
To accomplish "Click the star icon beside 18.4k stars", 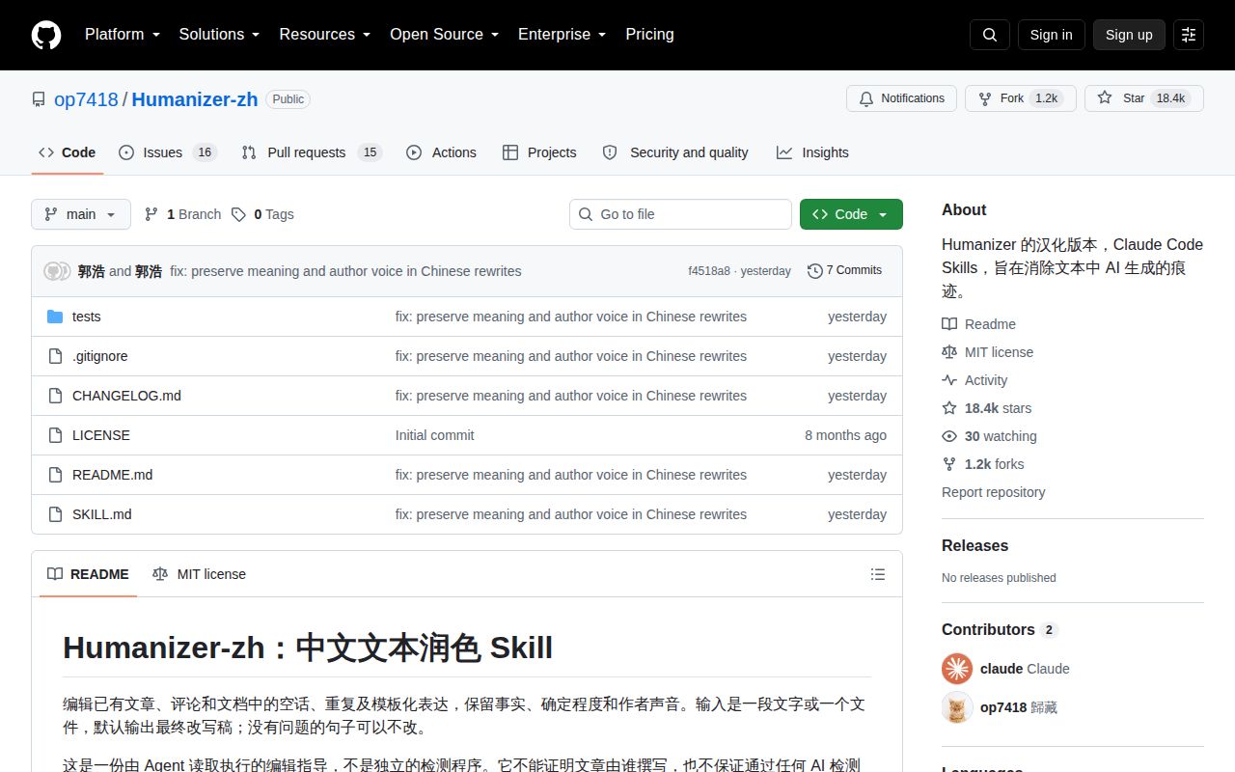I will click(x=949, y=408).
